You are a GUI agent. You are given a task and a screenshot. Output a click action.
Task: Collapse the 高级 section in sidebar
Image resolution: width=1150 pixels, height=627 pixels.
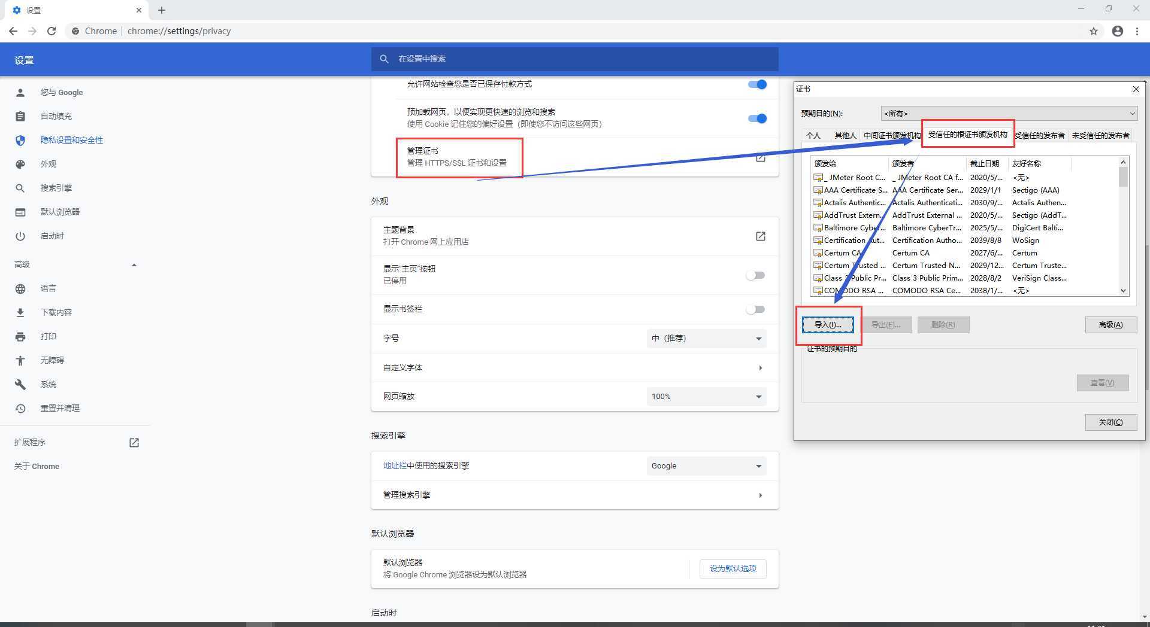pyautogui.click(x=134, y=264)
